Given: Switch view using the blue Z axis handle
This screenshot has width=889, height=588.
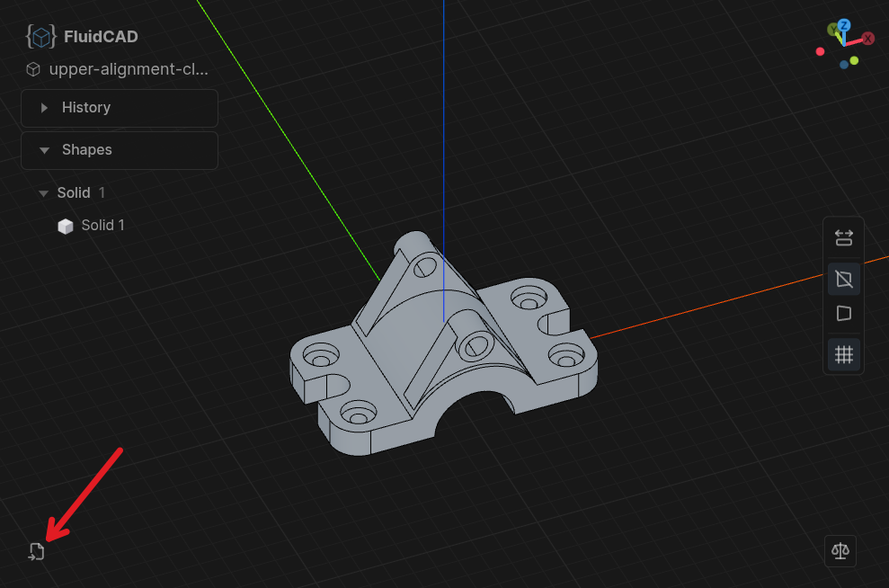Looking at the screenshot, I should point(844,25).
